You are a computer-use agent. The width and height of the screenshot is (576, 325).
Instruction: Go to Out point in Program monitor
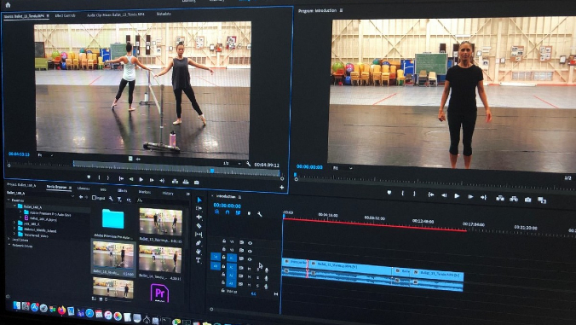[x=483, y=197]
